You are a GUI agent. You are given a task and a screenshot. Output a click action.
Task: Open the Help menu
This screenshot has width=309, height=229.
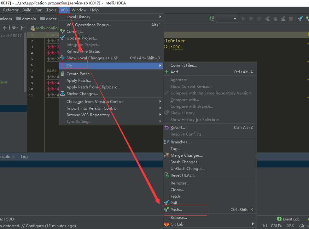pyautogui.click(x=94, y=10)
